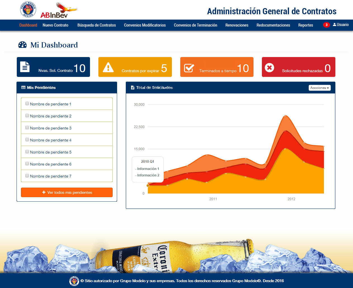
Task: Click the AB InBev logo
Action: [x=58, y=11]
